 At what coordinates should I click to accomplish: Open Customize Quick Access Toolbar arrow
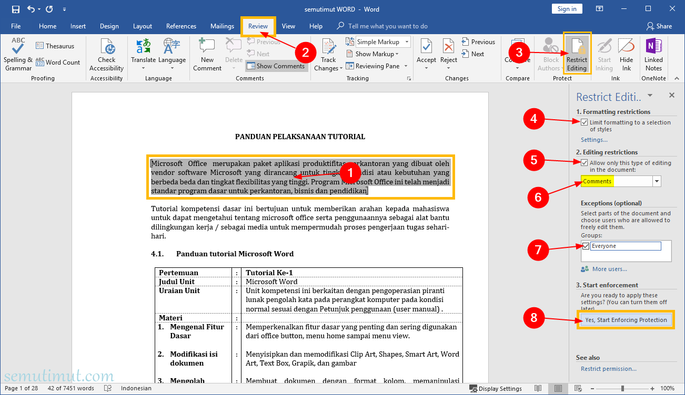[x=64, y=9]
